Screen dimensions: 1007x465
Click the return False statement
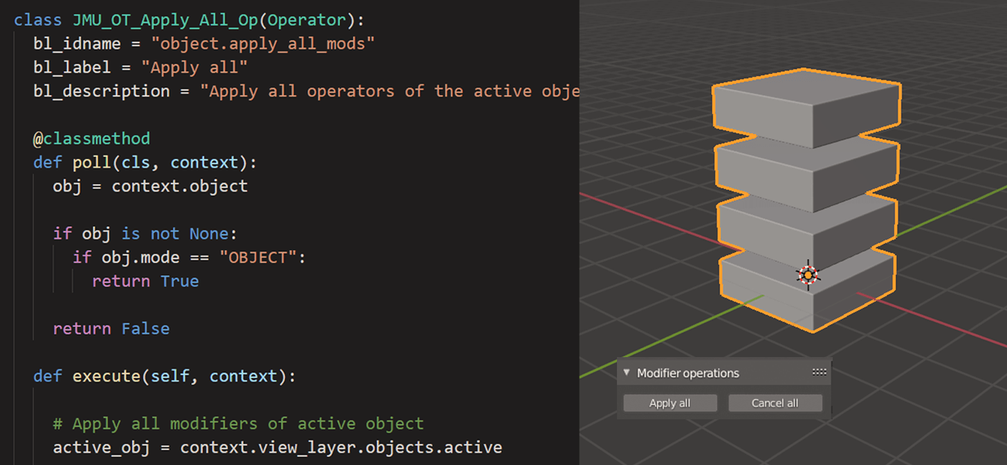[111, 329]
